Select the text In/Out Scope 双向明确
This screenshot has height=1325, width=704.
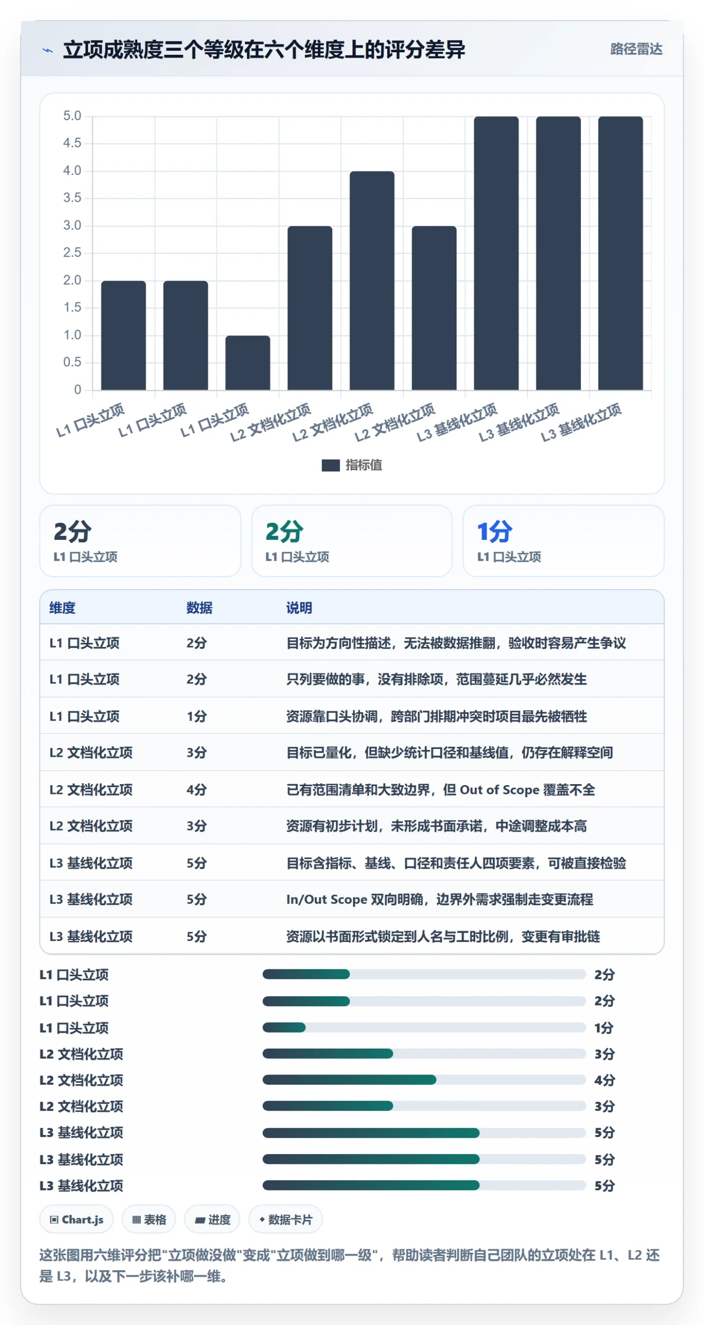(x=355, y=900)
